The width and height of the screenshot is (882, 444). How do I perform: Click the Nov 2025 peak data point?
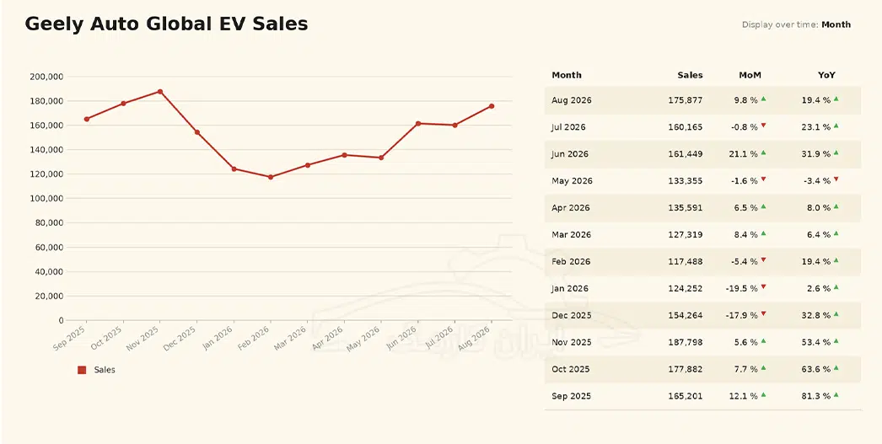point(160,92)
